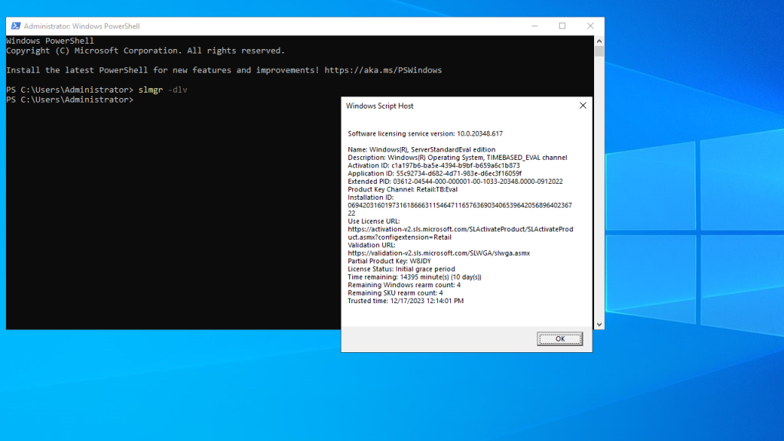The width and height of the screenshot is (784, 441).
Task: Click the 'Windows PowerShell' header line in console
Action: click(x=50, y=41)
